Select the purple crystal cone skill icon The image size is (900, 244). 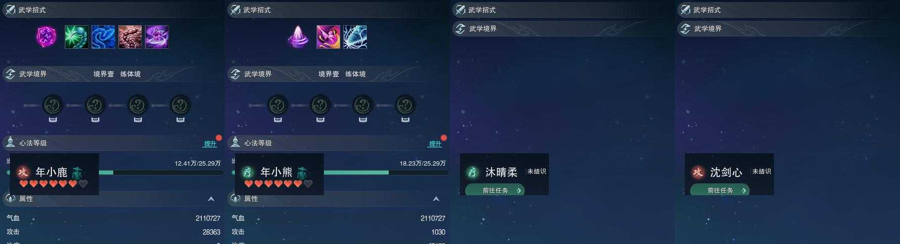(298, 37)
